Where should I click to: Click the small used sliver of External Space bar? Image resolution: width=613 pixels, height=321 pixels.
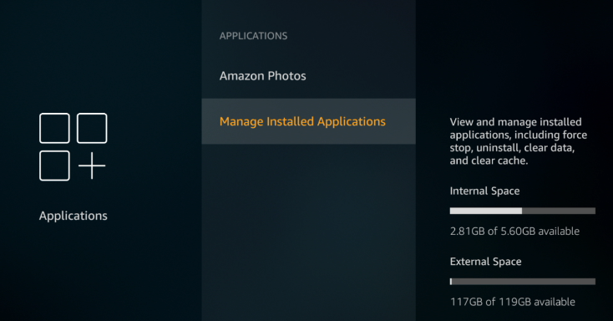(451, 282)
